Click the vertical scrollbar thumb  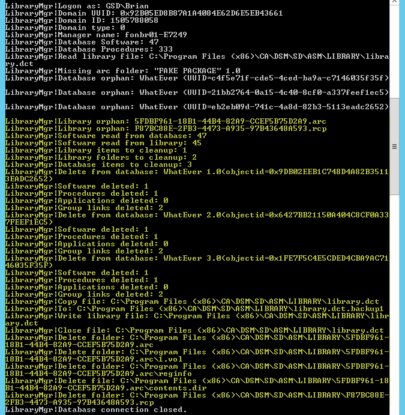point(394,147)
